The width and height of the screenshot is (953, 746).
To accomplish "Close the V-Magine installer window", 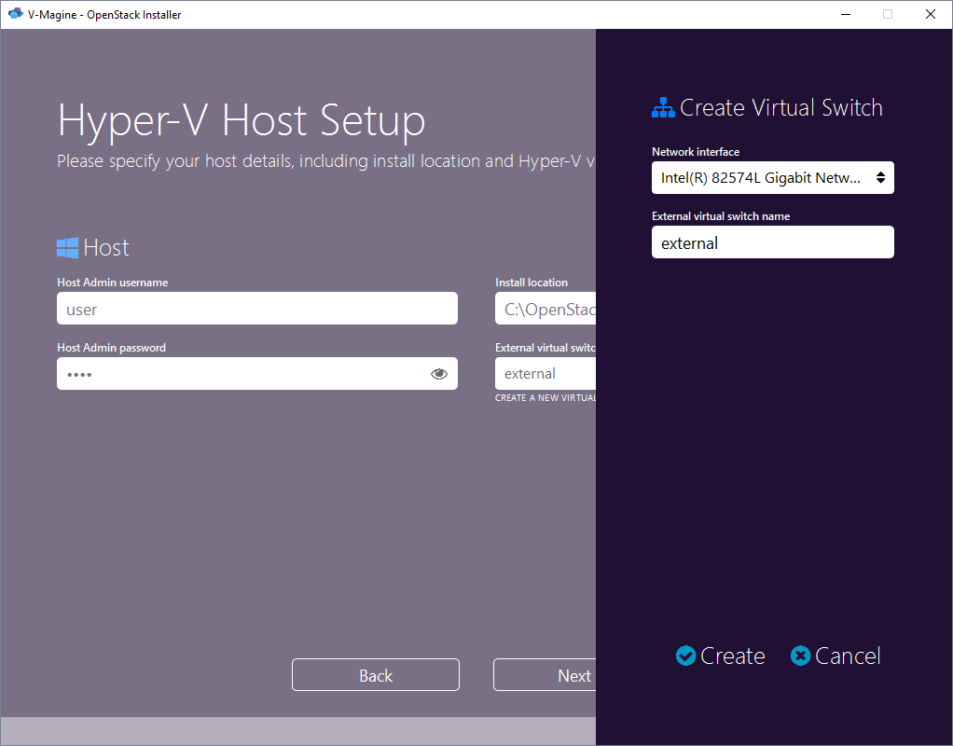I will coord(931,14).
